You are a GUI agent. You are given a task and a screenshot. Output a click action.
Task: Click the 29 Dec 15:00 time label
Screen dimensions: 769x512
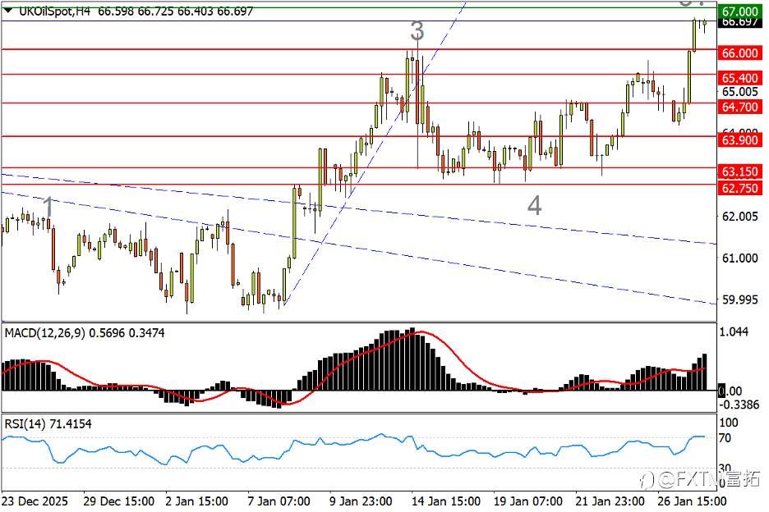(x=118, y=501)
